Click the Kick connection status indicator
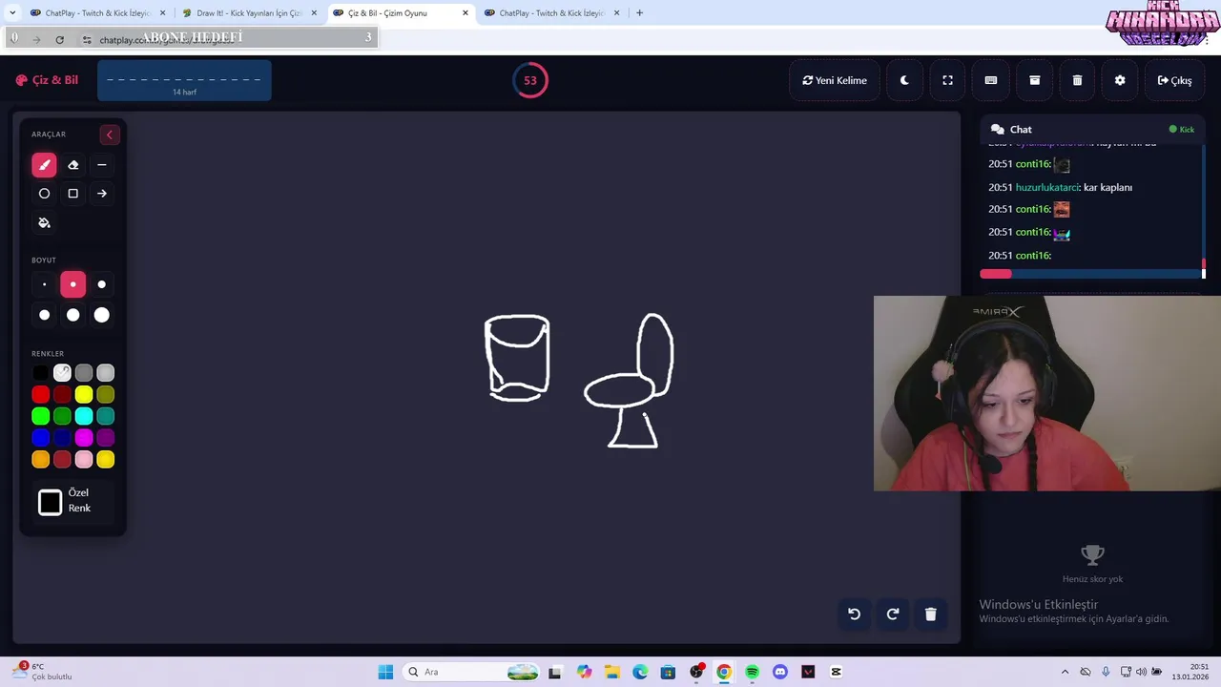This screenshot has height=687, width=1221. [1182, 129]
